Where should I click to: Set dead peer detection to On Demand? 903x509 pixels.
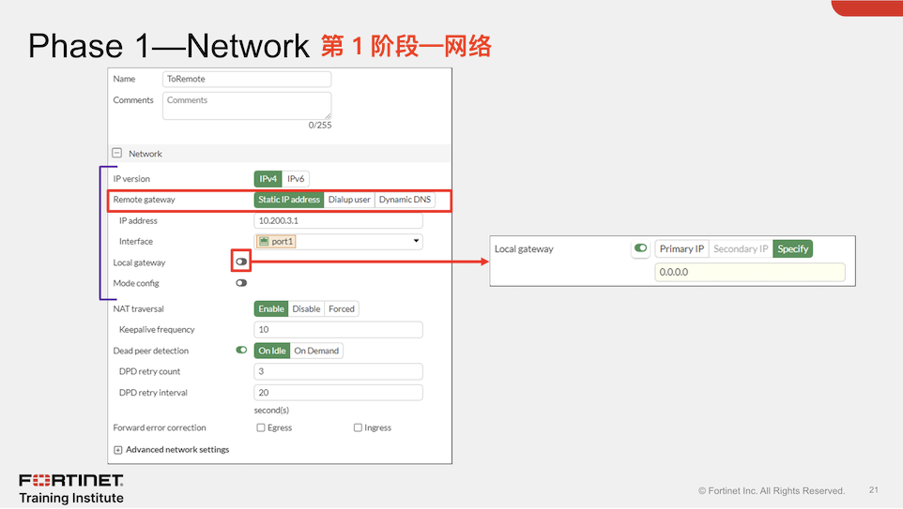[x=316, y=351]
